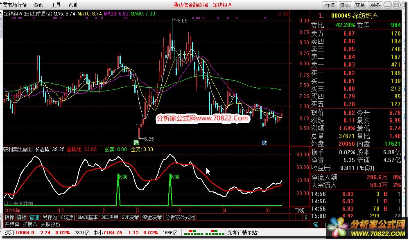Open the 资讯 menu in menu bar

tap(38, 5)
